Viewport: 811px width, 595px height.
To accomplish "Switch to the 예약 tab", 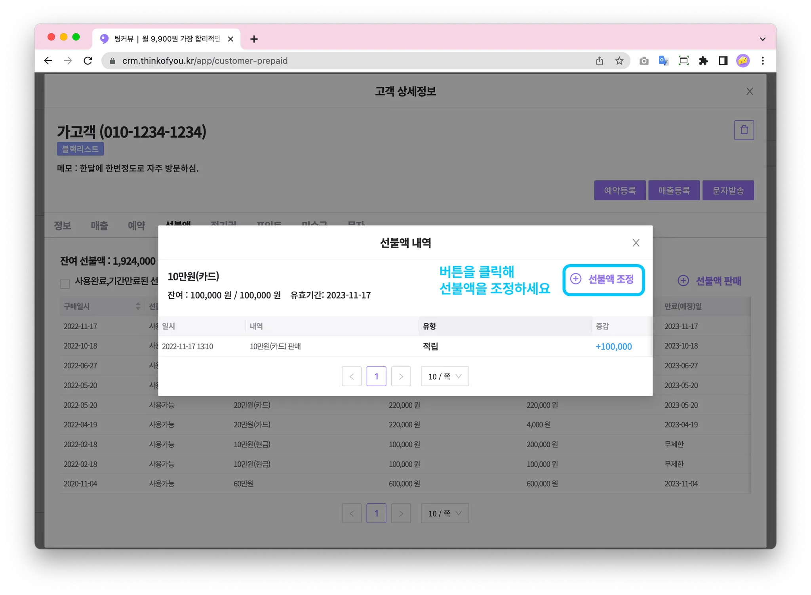I will tap(136, 225).
